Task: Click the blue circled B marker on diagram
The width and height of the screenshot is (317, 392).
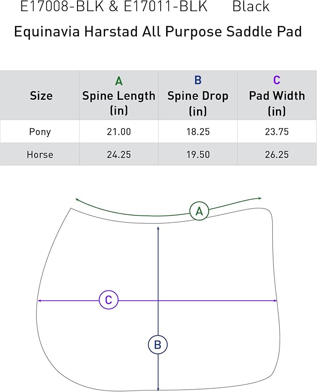Action: tap(158, 345)
